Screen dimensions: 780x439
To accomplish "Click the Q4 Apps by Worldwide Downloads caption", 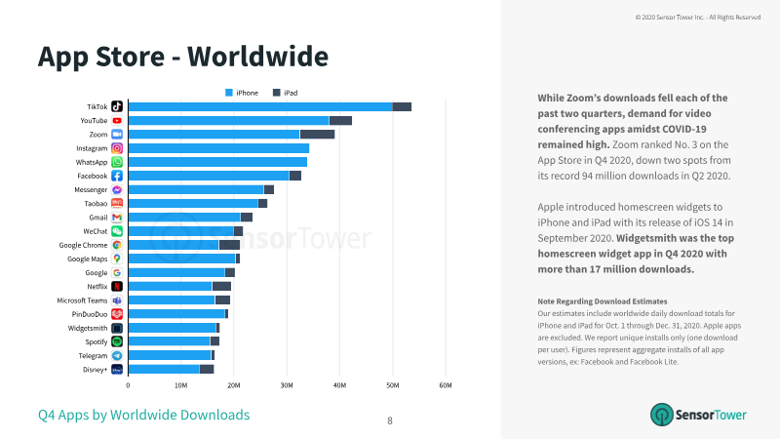I will (x=143, y=415).
